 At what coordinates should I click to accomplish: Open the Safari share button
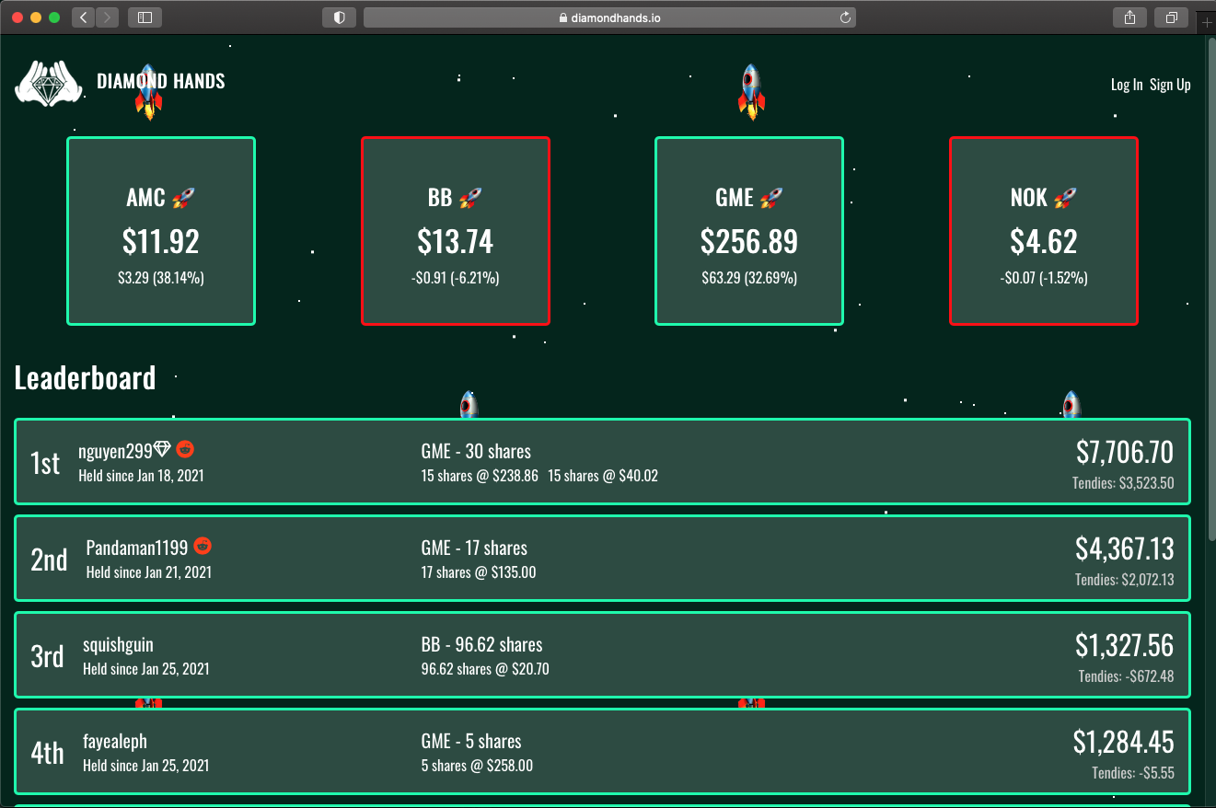click(x=1129, y=17)
